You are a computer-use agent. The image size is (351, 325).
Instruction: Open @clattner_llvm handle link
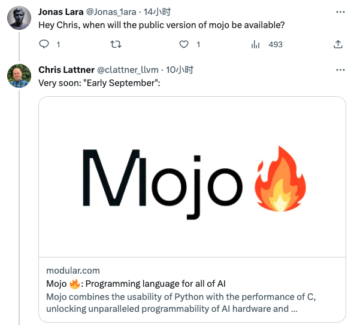(x=128, y=70)
